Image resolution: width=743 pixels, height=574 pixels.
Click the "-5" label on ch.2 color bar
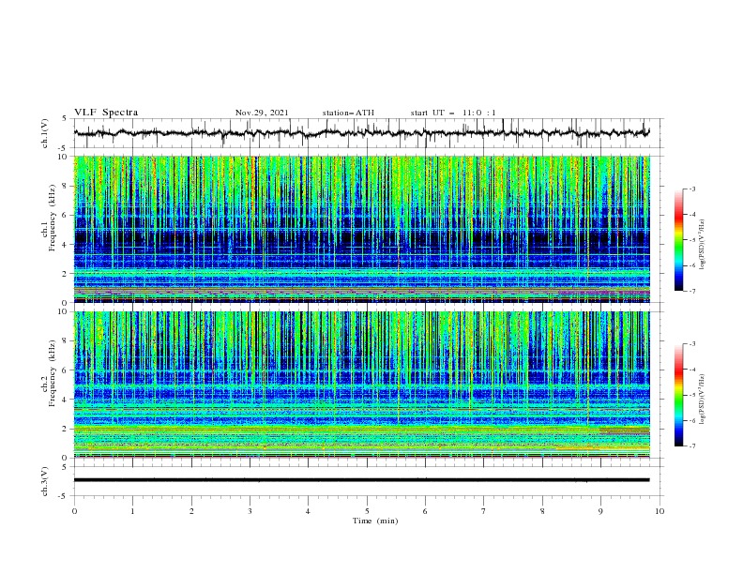tap(691, 395)
